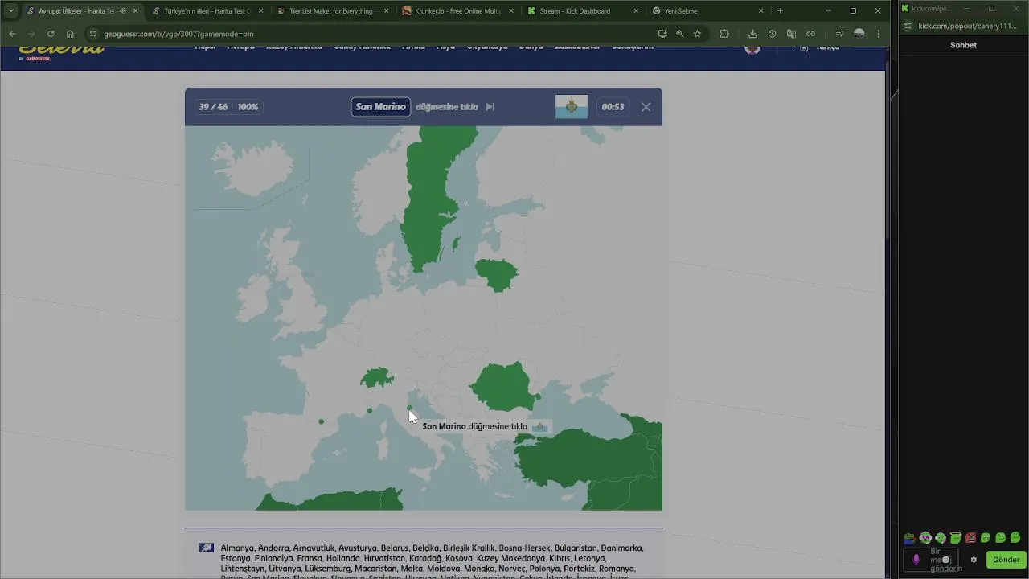Open the Türkçe language selector
This screenshot has width=1029, height=579.
(820, 47)
